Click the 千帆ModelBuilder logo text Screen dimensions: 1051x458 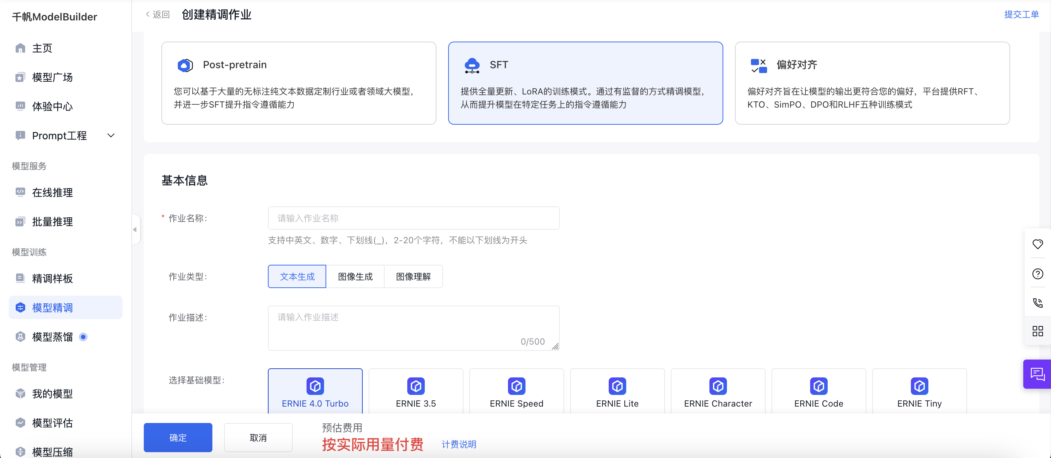coord(54,17)
